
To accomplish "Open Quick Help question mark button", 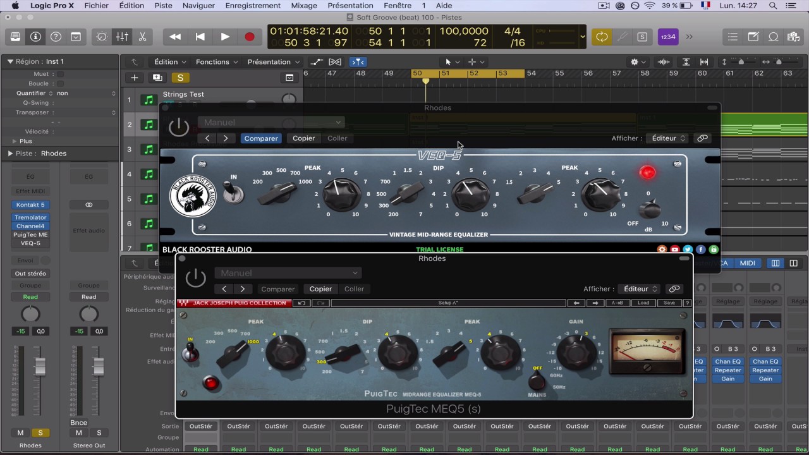I will [x=56, y=37].
